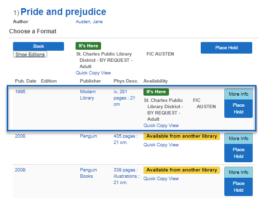Click the 435 pages ; 21 cm. description

click(x=126, y=139)
